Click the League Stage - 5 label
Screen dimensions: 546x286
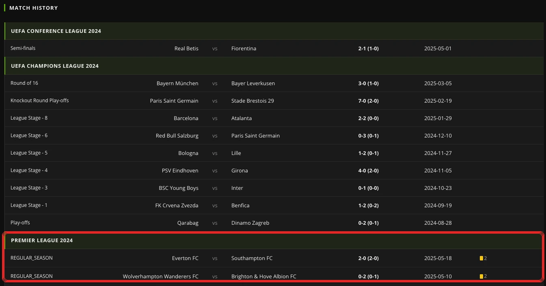tap(29, 153)
